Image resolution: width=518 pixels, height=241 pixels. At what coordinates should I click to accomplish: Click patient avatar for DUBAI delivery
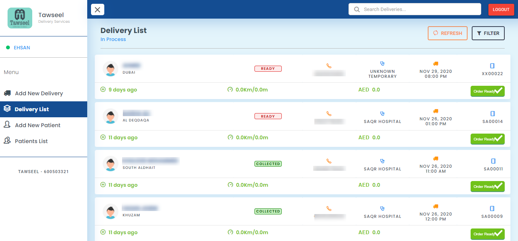(x=110, y=69)
